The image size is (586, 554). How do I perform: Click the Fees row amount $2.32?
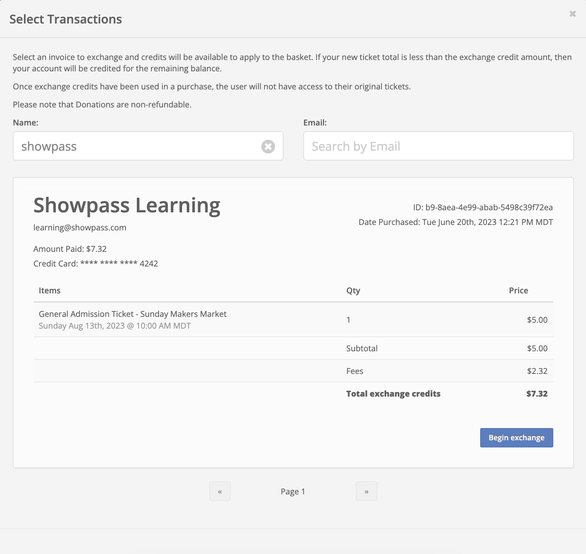[x=537, y=371]
